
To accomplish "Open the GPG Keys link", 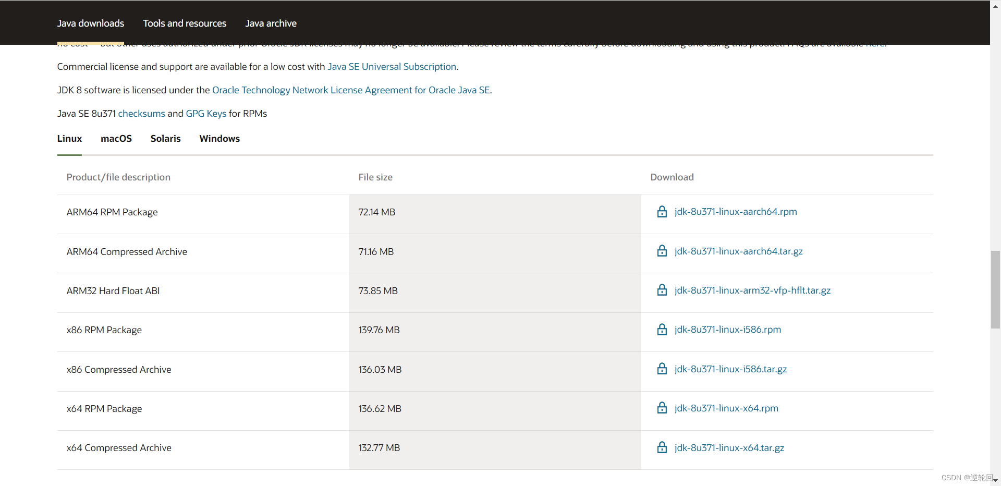I will click(206, 114).
